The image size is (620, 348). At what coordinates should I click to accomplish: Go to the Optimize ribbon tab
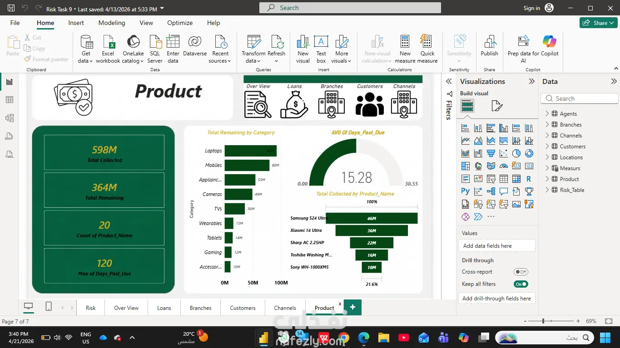[x=180, y=23]
